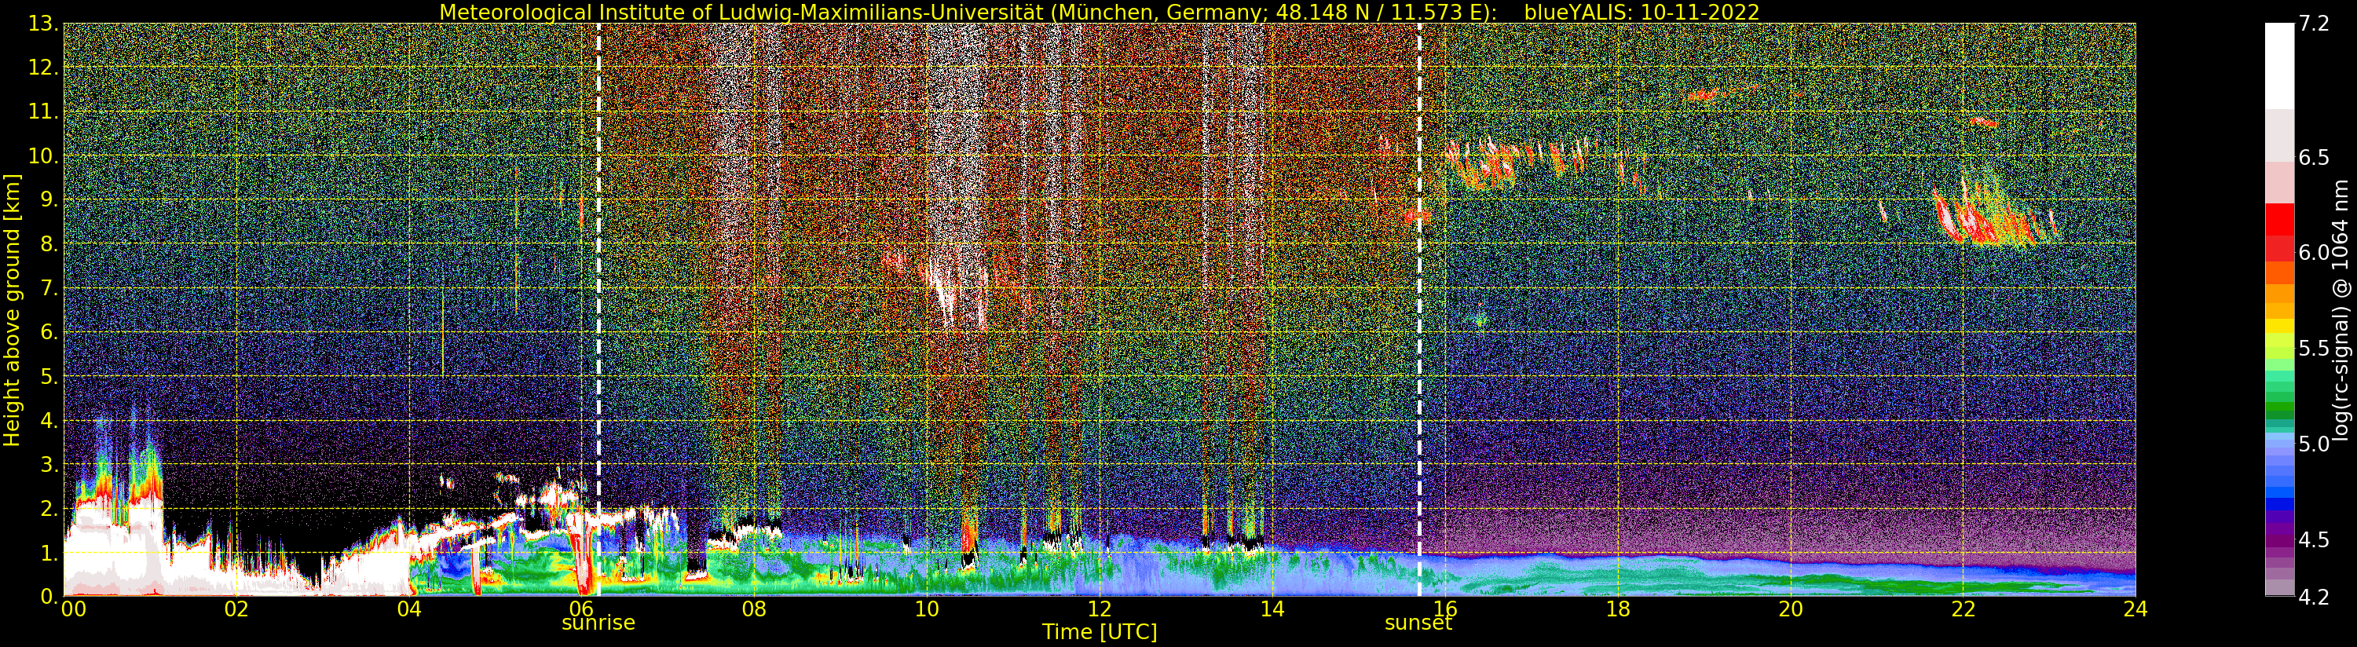
Task: Select the colorbar value "4.2"
Action: click(x=2314, y=597)
